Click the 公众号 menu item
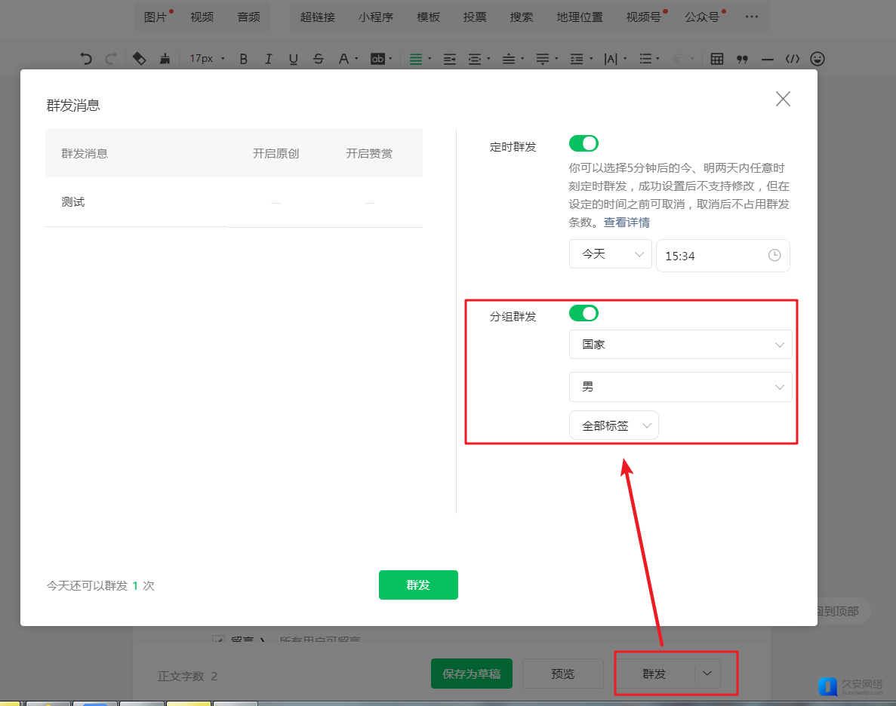The height and width of the screenshot is (706, 896). (x=702, y=17)
